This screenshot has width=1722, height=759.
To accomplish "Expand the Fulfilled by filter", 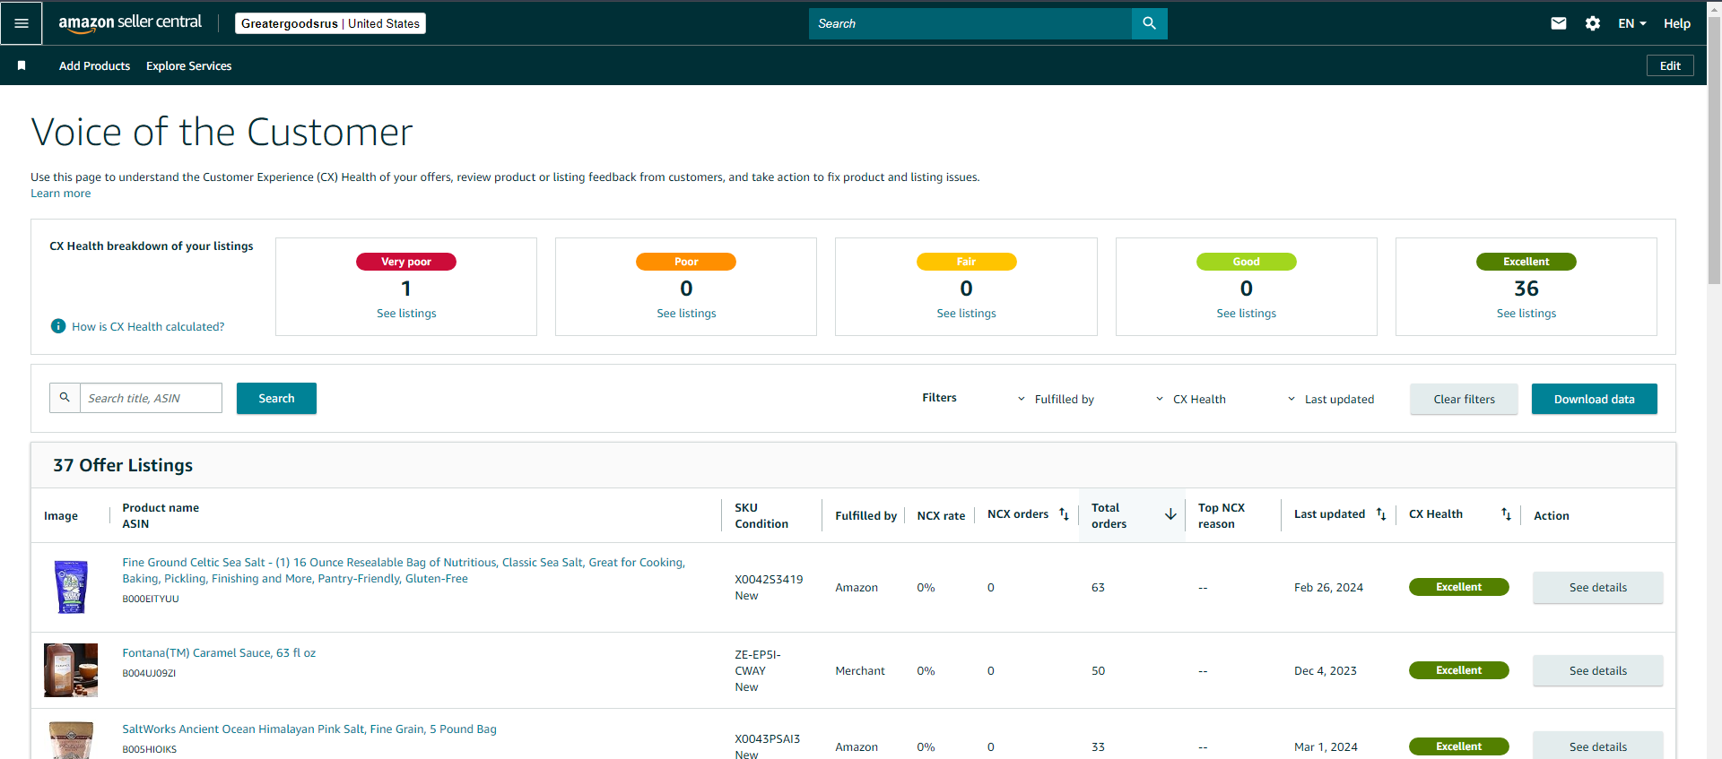I will click(x=1056, y=400).
